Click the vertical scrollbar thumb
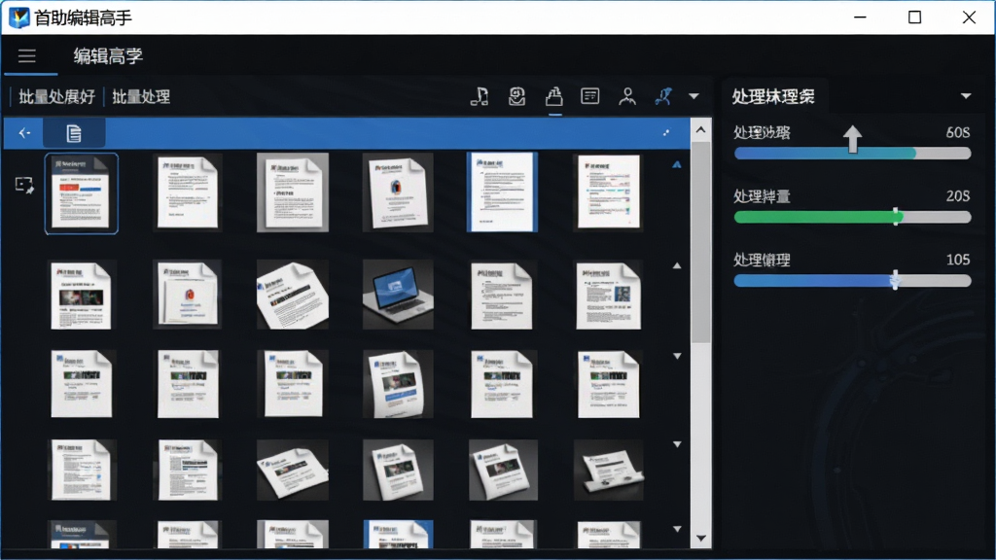The height and width of the screenshot is (560, 996). pos(700,241)
